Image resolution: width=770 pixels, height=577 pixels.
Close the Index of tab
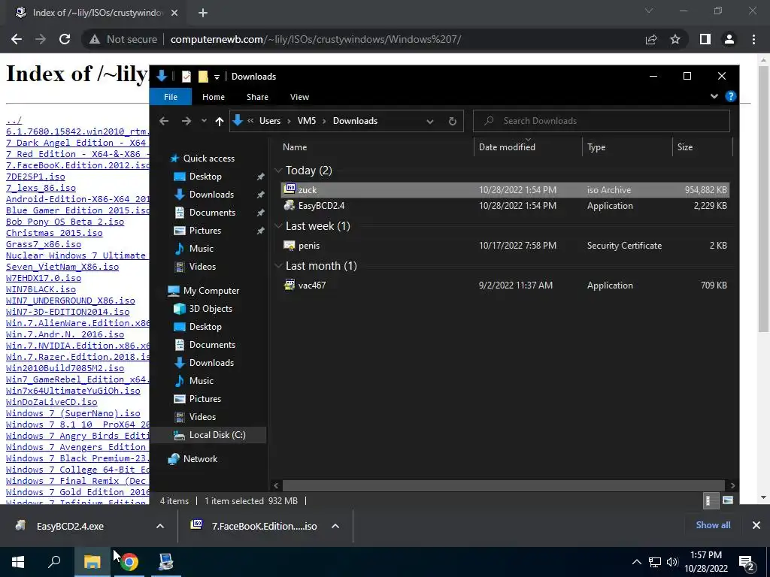point(174,13)
